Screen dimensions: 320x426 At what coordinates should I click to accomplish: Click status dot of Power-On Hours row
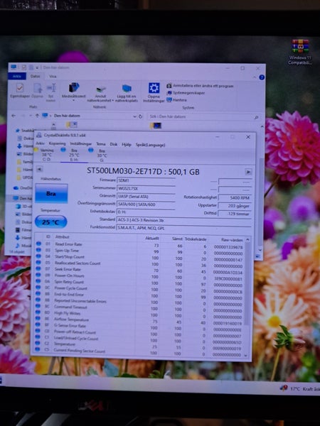pos(38,275)
